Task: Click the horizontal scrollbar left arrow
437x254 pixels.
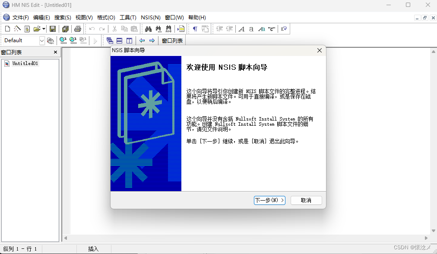Action: pyautogui.click(x=66, y=238)
